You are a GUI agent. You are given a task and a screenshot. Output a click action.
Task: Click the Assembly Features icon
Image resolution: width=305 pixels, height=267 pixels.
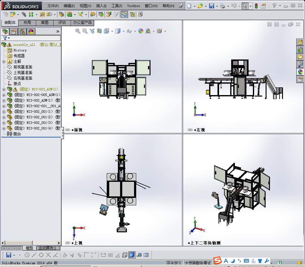70,14
